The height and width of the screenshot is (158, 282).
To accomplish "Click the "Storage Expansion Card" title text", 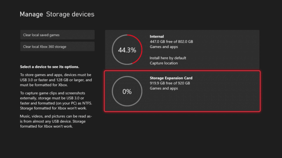I will (x=171, y=78).
